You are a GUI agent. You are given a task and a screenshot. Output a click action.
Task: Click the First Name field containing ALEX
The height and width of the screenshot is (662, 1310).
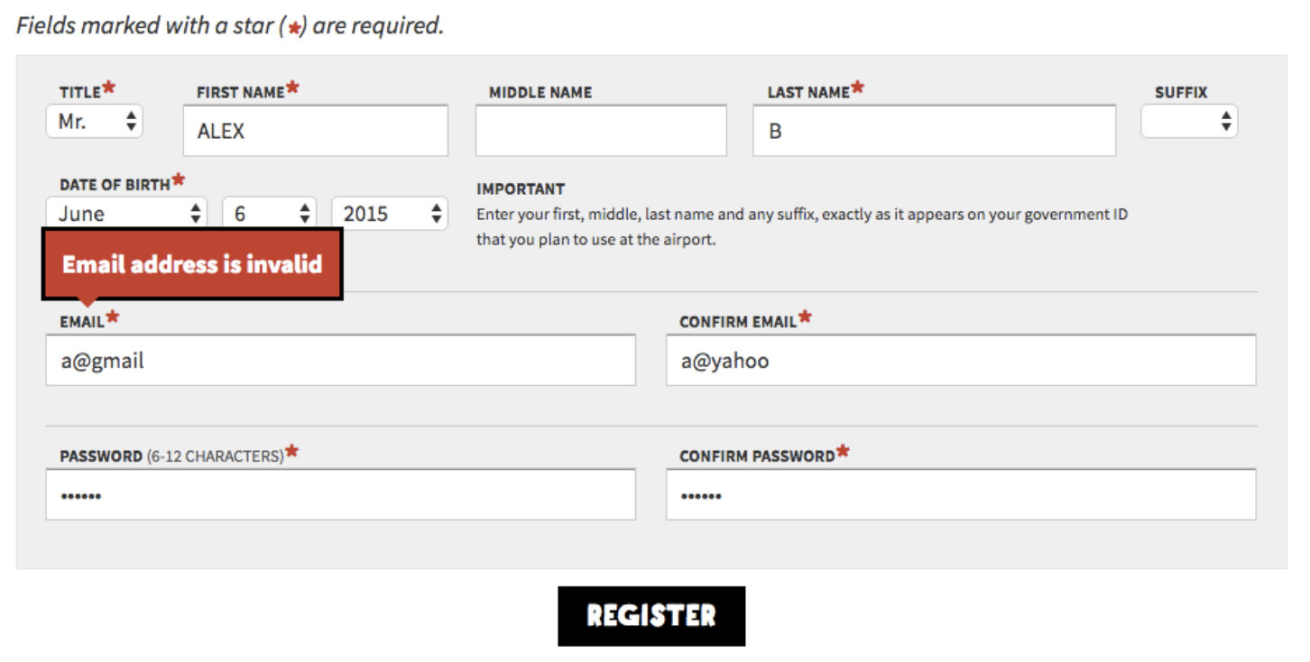(x=315, y=131)
